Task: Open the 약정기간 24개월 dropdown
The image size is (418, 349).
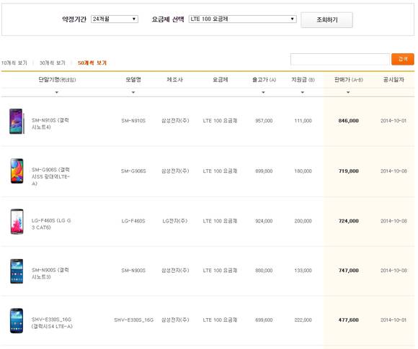Action: pos(115,19)
